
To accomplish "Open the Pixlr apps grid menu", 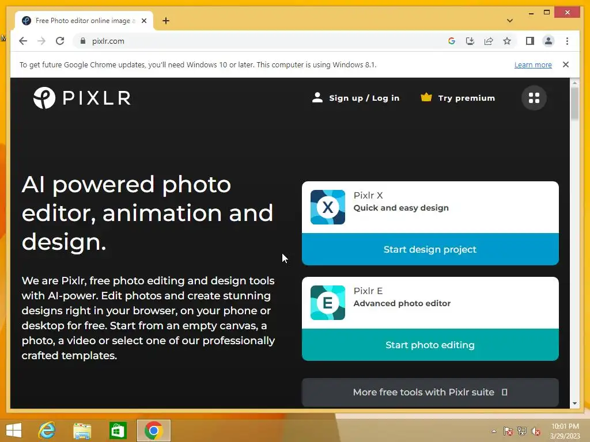I will (x=534, y=98).
